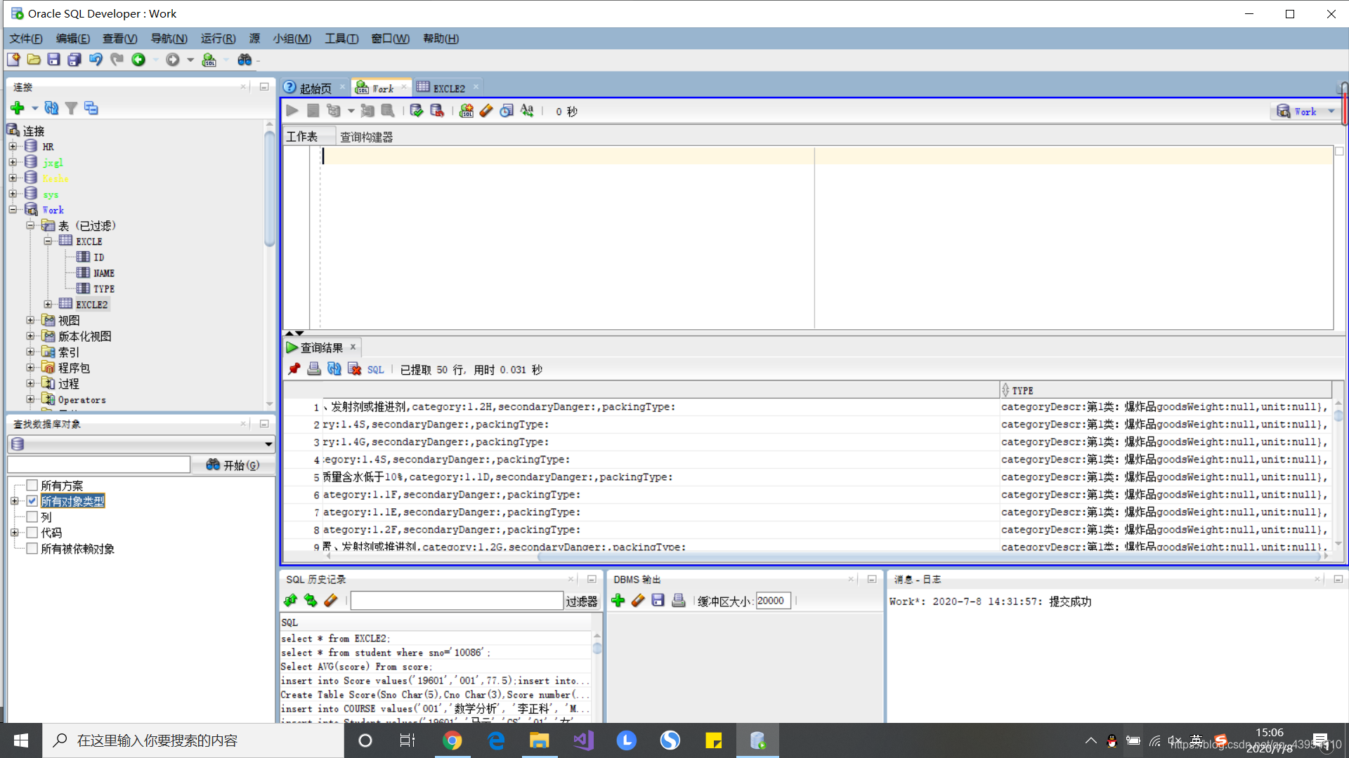The height and width of the screenshot is (758, 1349).
Task: Click the 过滤器 button in SQL history
Action: click(582, 601)
